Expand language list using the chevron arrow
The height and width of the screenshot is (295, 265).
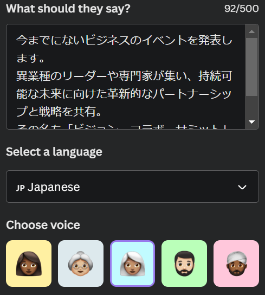[242, 187]
